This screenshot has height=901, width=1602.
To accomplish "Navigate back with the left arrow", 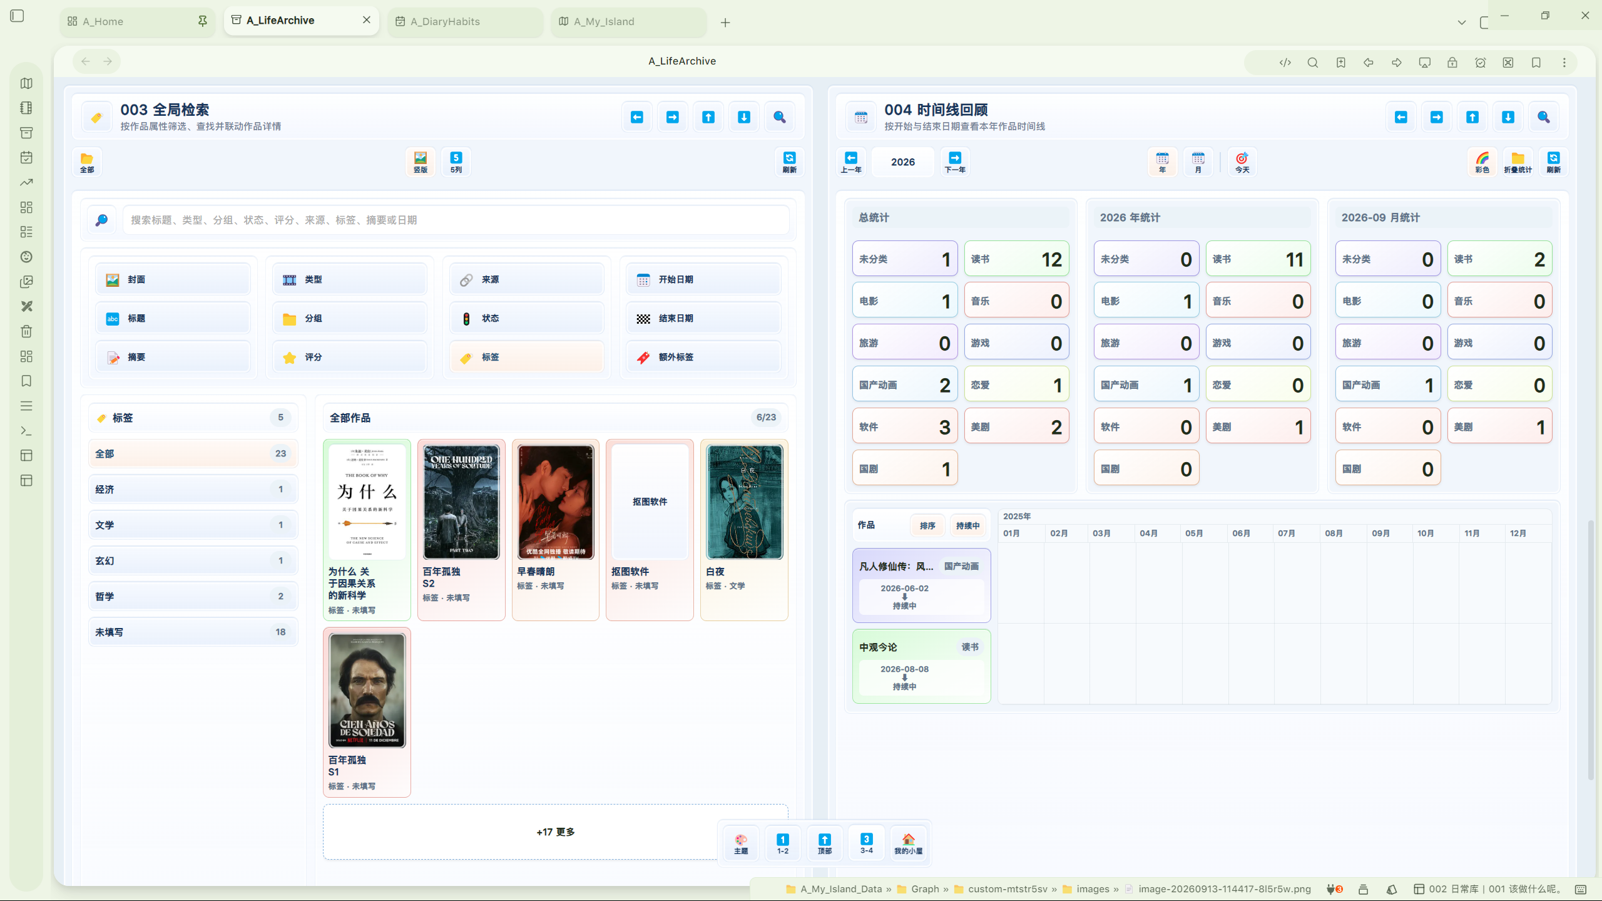I will point(86,61).
